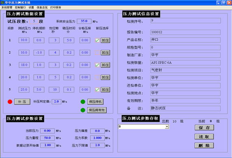The height and width of the screenshot is (158, 232).
Task: Click the green indicator beside 保压停机
Action: [x=83, y=102]
